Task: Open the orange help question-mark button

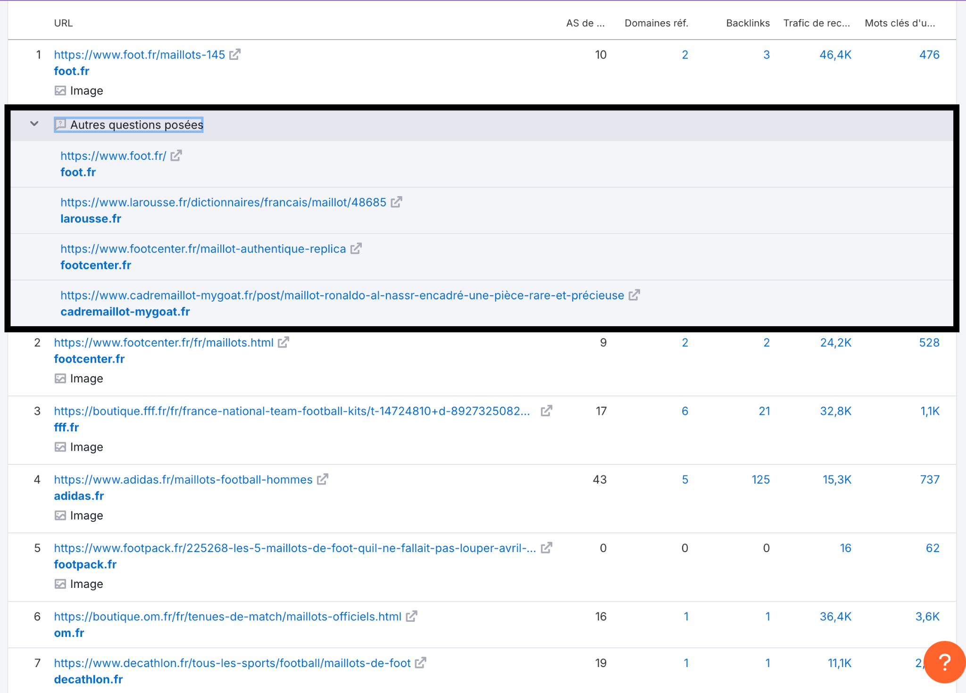Action: pos(945,662)
